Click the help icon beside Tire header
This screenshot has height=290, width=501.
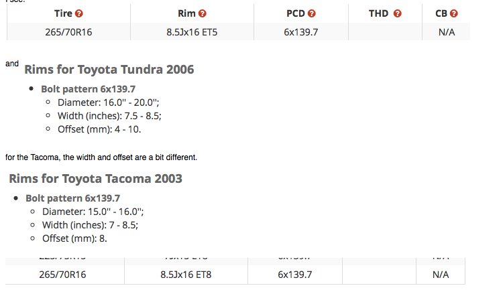pyautogui.click(x=79, y=13)
